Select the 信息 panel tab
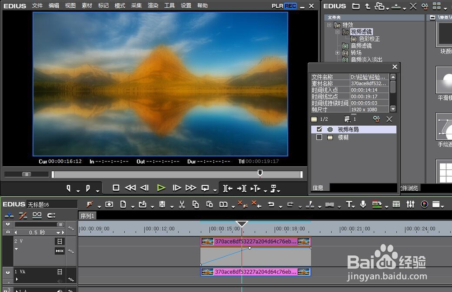Image resolution: width=452 pixels, height=292 pixels. 318,188
